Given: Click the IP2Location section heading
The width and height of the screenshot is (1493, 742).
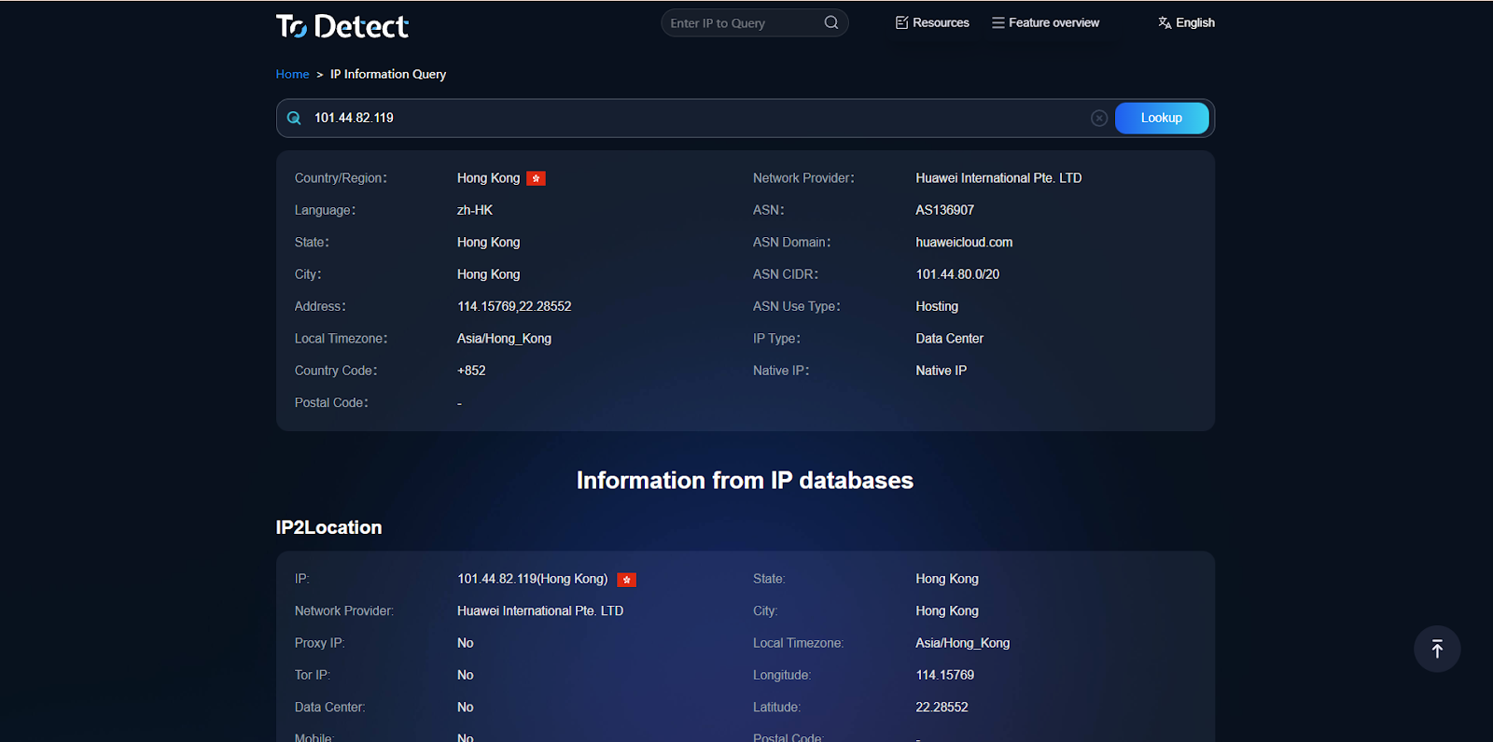Looking at the screenshot, I should 328,527.
